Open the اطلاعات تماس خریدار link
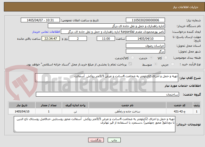Screen dimensions: 205x147 tap(46, 32)
